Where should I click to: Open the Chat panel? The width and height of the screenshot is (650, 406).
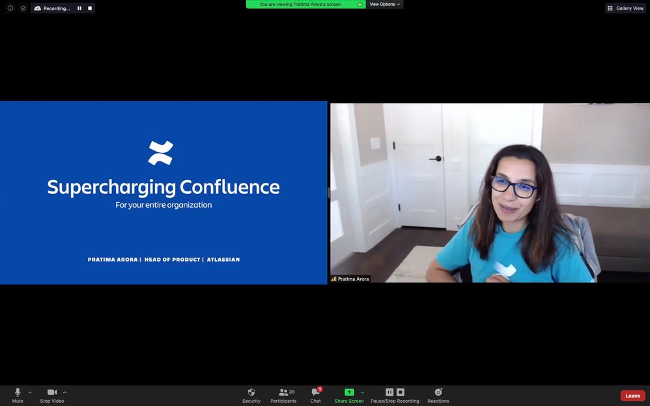click(x=316, y=395)
